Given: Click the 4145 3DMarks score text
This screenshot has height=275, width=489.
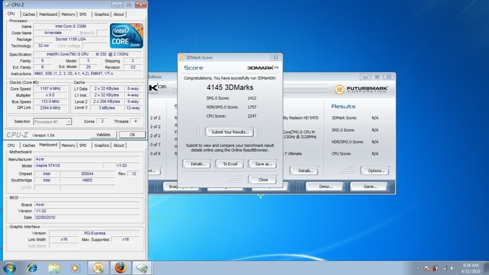Looking at the screenshot, I should pyautogui.click(x=230, y=88).
